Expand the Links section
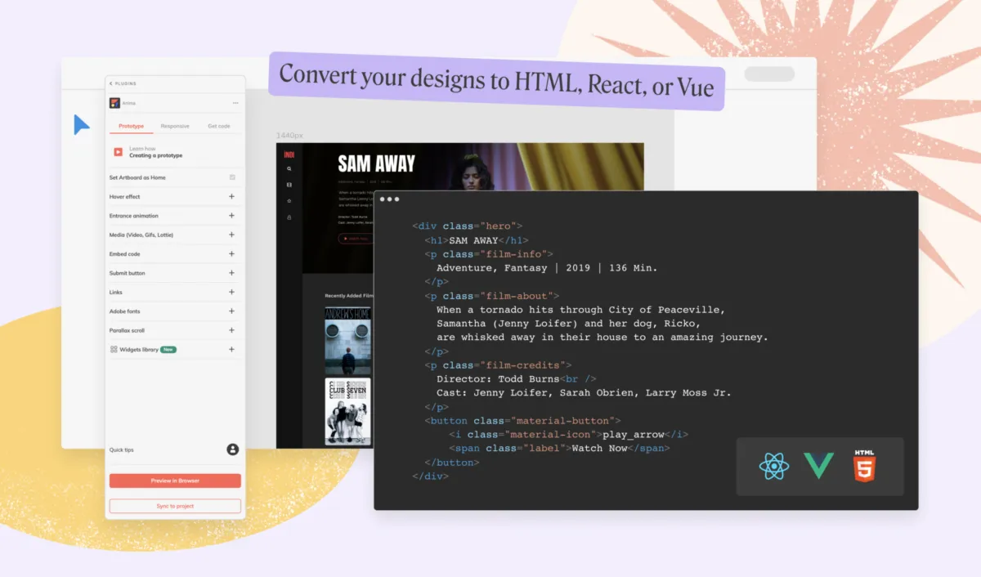Image resolution: width=981 pixels, height=577 pixels. click(x=231, y=293)
